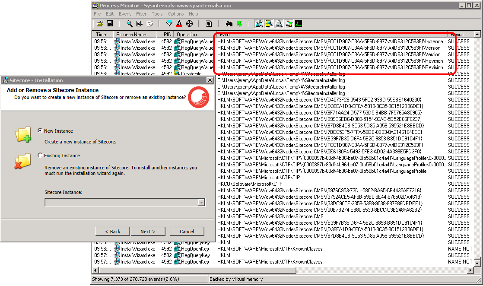Click the Clear display toolbar icon

click(x=150, y=24)
